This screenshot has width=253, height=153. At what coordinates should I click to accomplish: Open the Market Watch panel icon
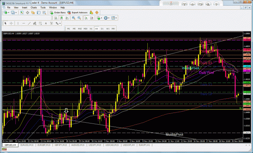(x=22, y=13)
